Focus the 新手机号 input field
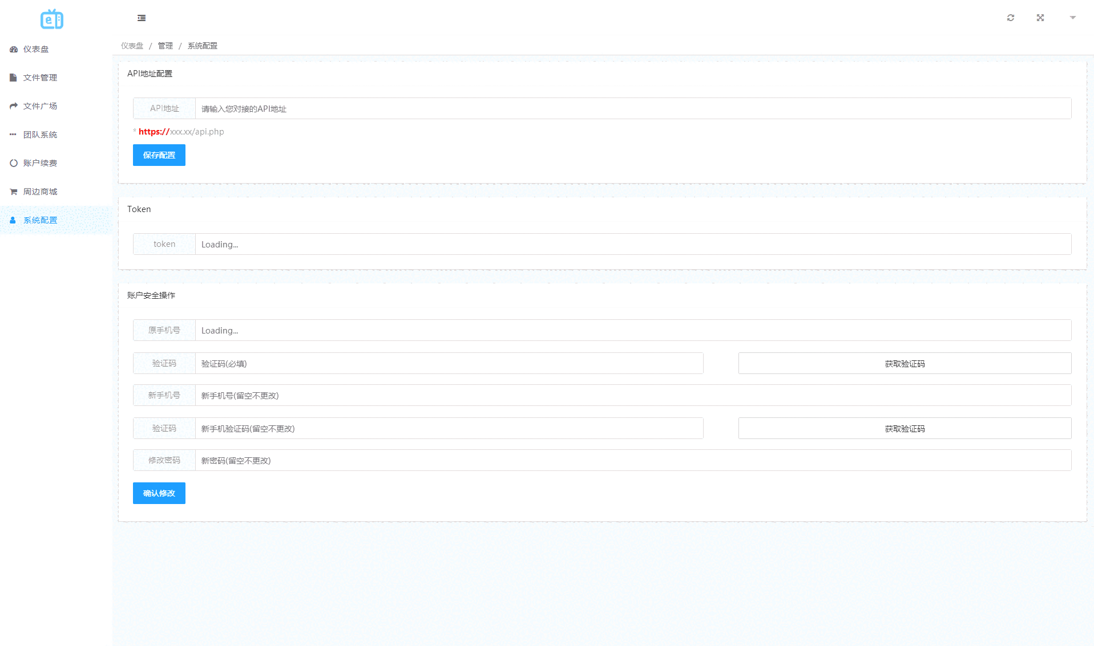1094x646 pixels. coord(633,395)
